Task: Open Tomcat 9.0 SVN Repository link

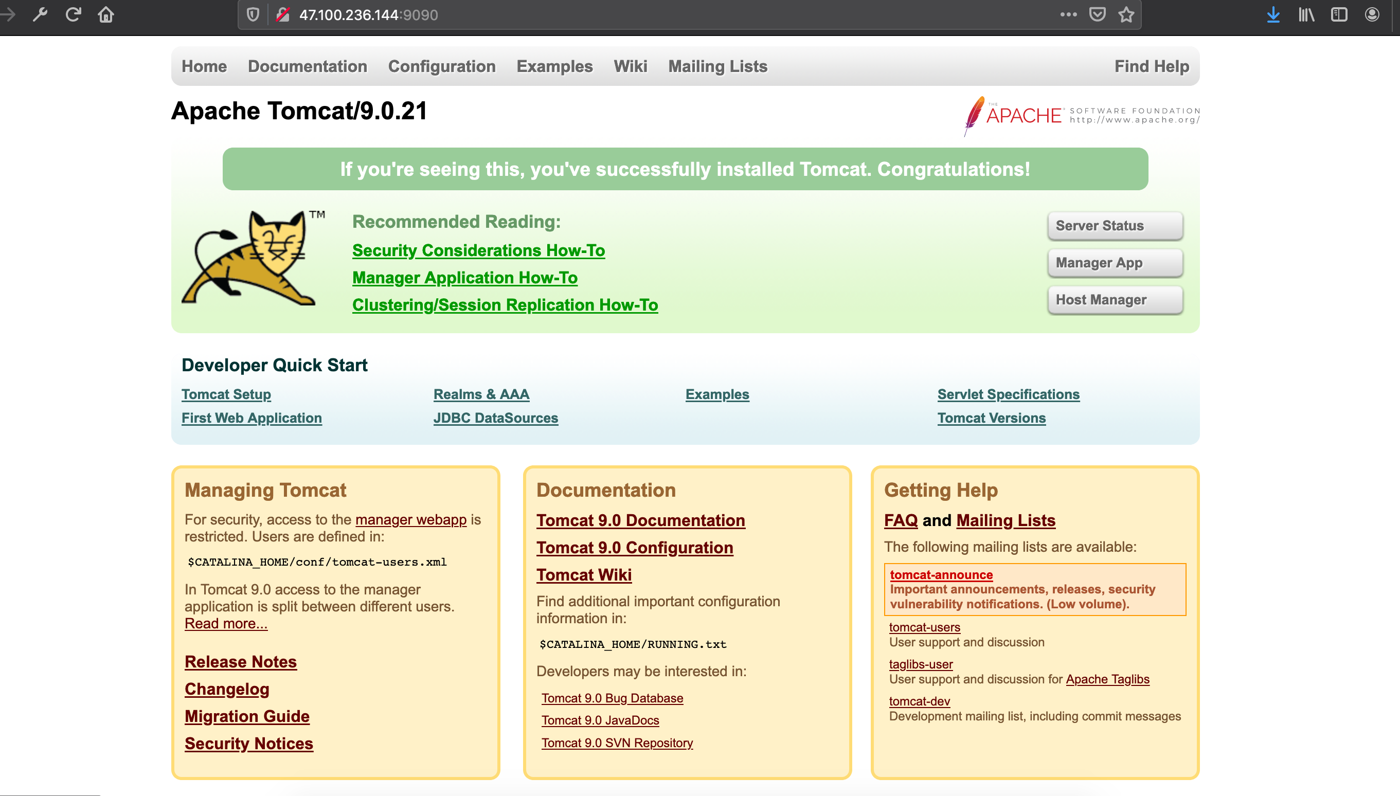Action: click(617, 743)
